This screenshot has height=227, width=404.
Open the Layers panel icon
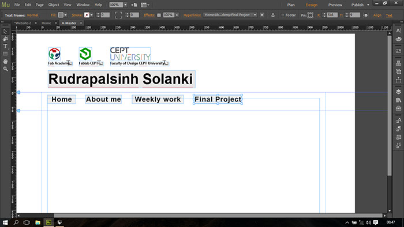coord(398,92)
